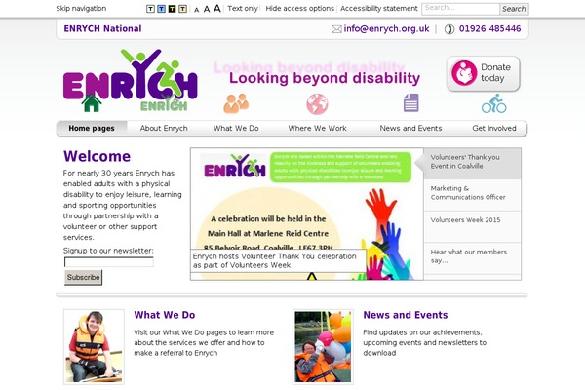Switch to Text only version

coord(243,8)
